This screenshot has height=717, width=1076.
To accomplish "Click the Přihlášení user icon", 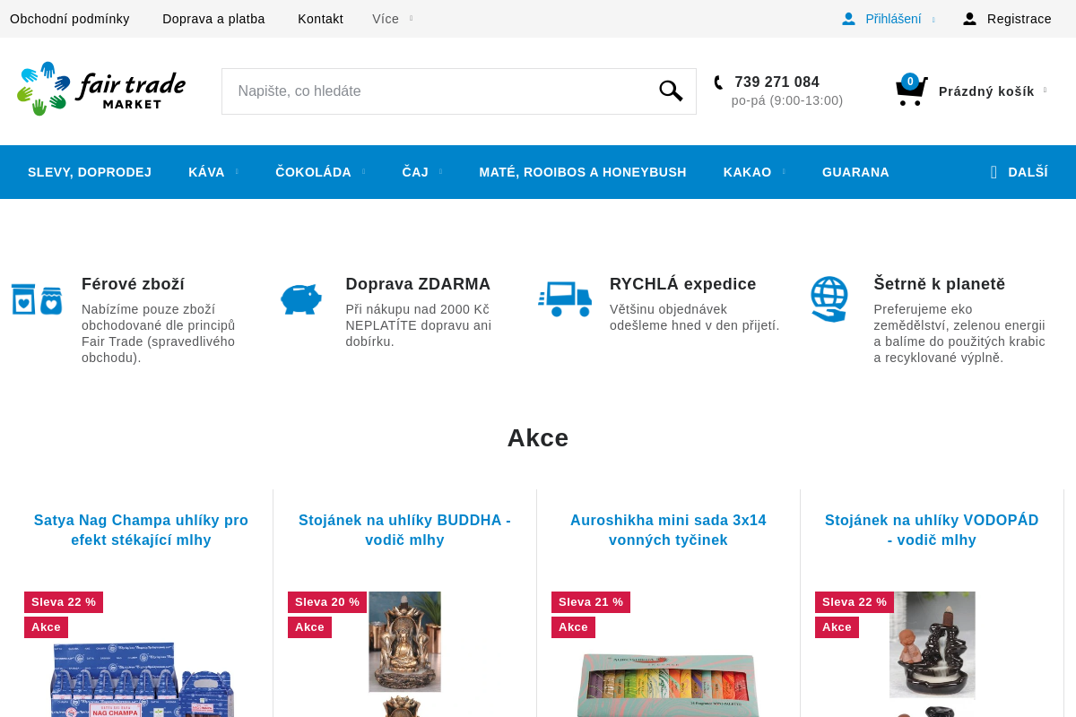I will coord(848,19).
